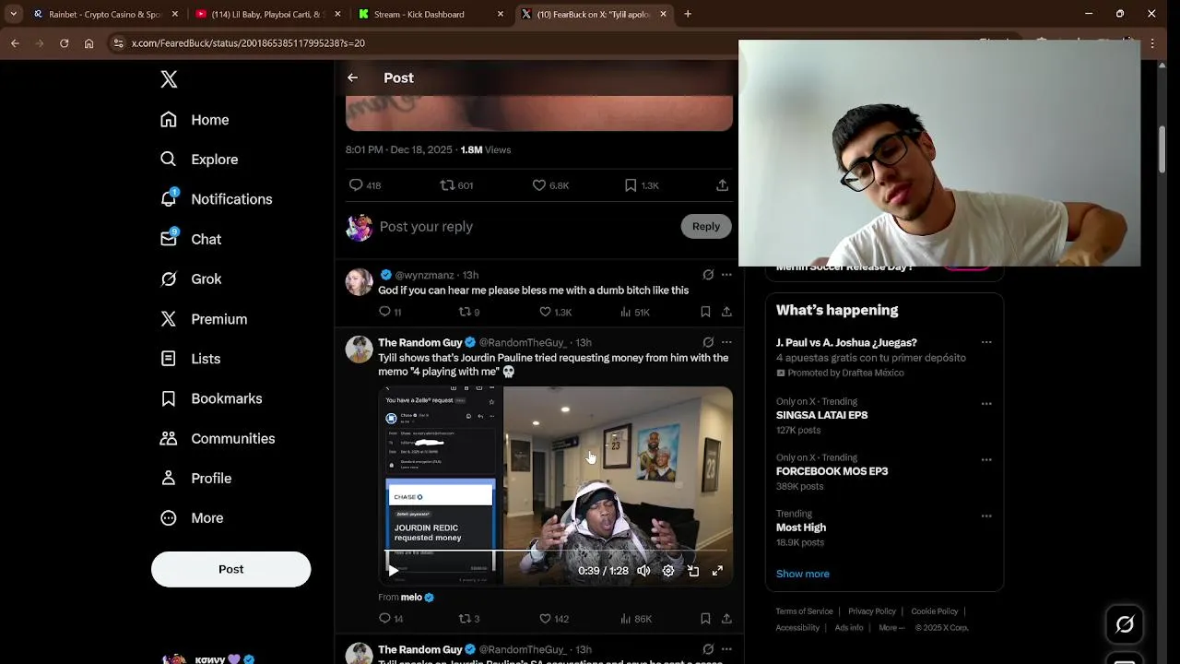Viewport: 1180px width, 664px height.
Task: Click the X logo in sidebar
Action: click(169, 79)
